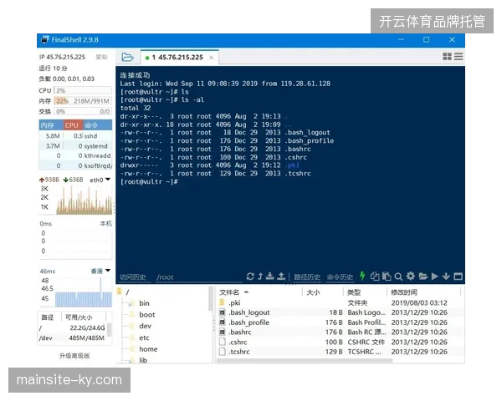Click the systemd process row

pos(75,146)
